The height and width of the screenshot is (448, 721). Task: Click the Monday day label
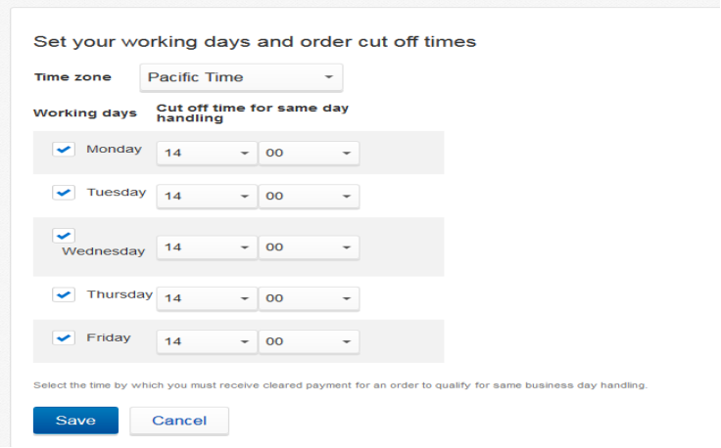click(114, 150)
